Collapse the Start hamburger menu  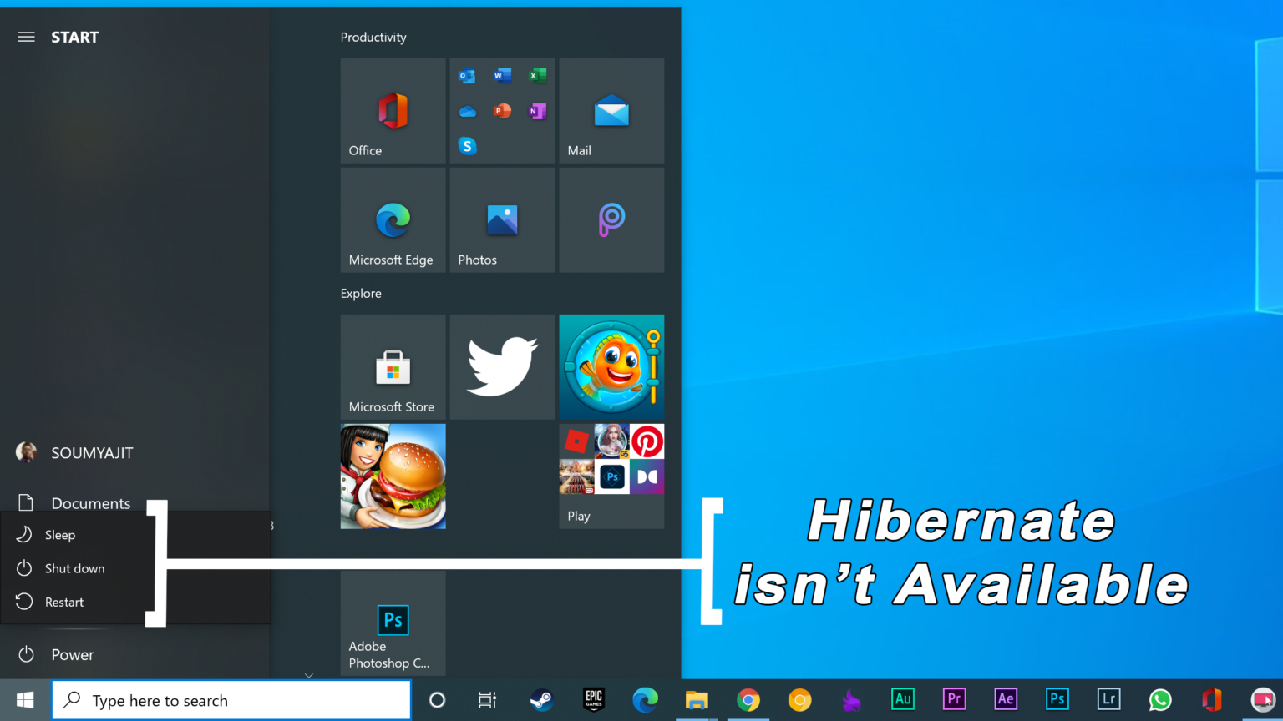(x=26, y=37)
